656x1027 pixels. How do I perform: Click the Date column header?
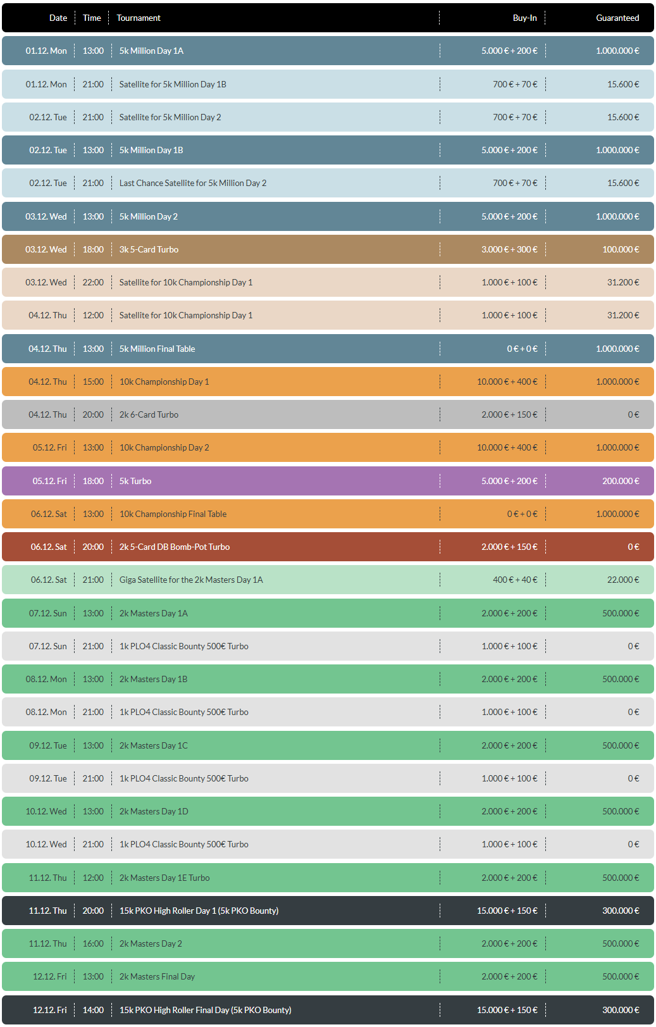58,18
